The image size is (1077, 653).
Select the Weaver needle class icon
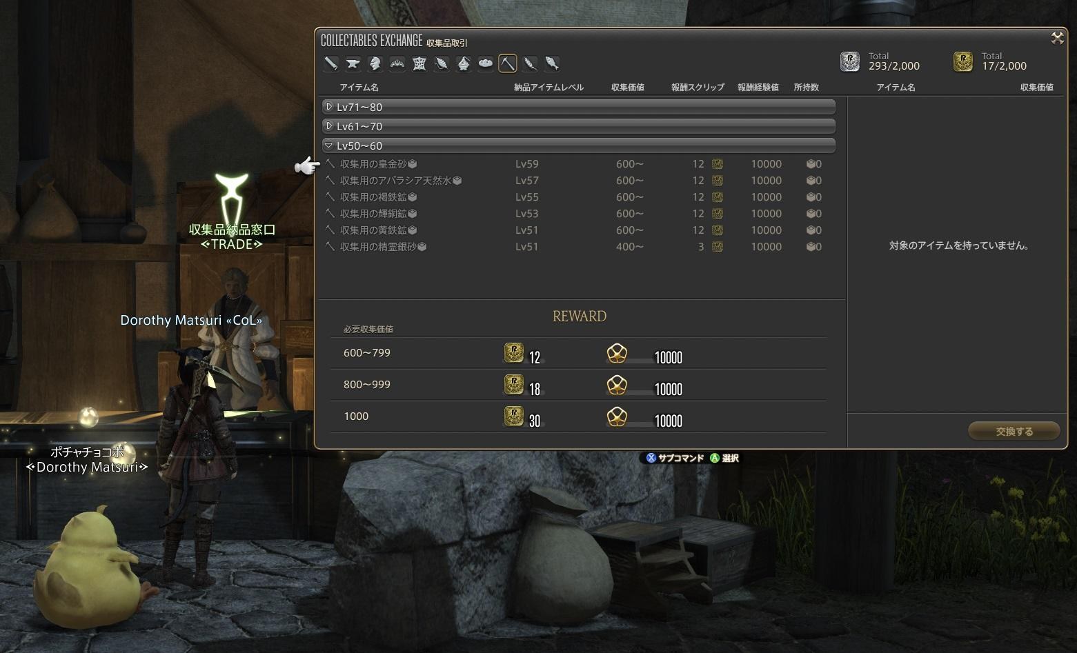pyautogui.click(x=442, y=63)
